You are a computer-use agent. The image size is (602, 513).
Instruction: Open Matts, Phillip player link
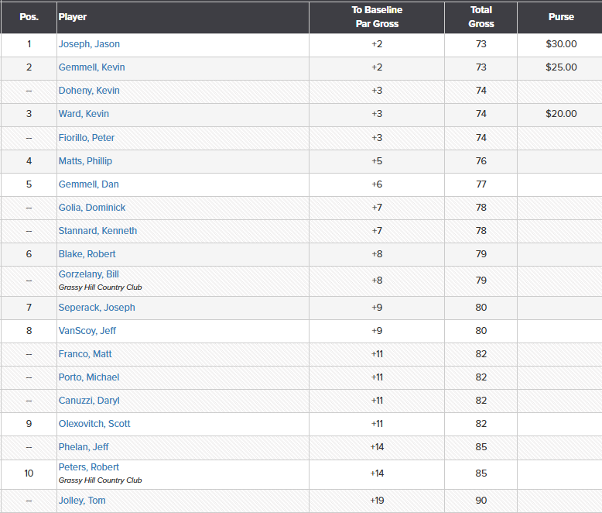coord(85,160)
